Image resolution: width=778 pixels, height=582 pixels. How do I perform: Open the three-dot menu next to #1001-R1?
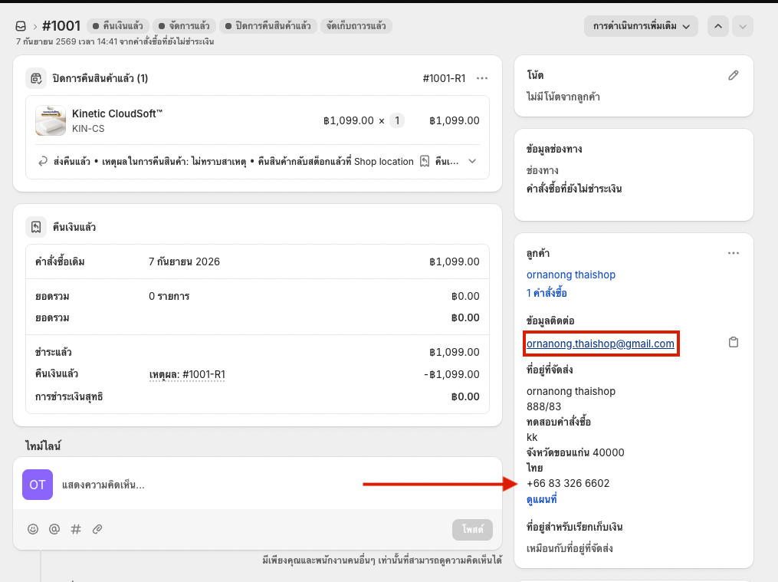tap(482, 78)
